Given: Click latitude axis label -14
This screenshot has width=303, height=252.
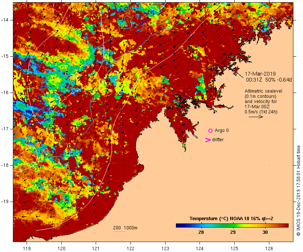Looking at the screenshot, I should 5,20.
